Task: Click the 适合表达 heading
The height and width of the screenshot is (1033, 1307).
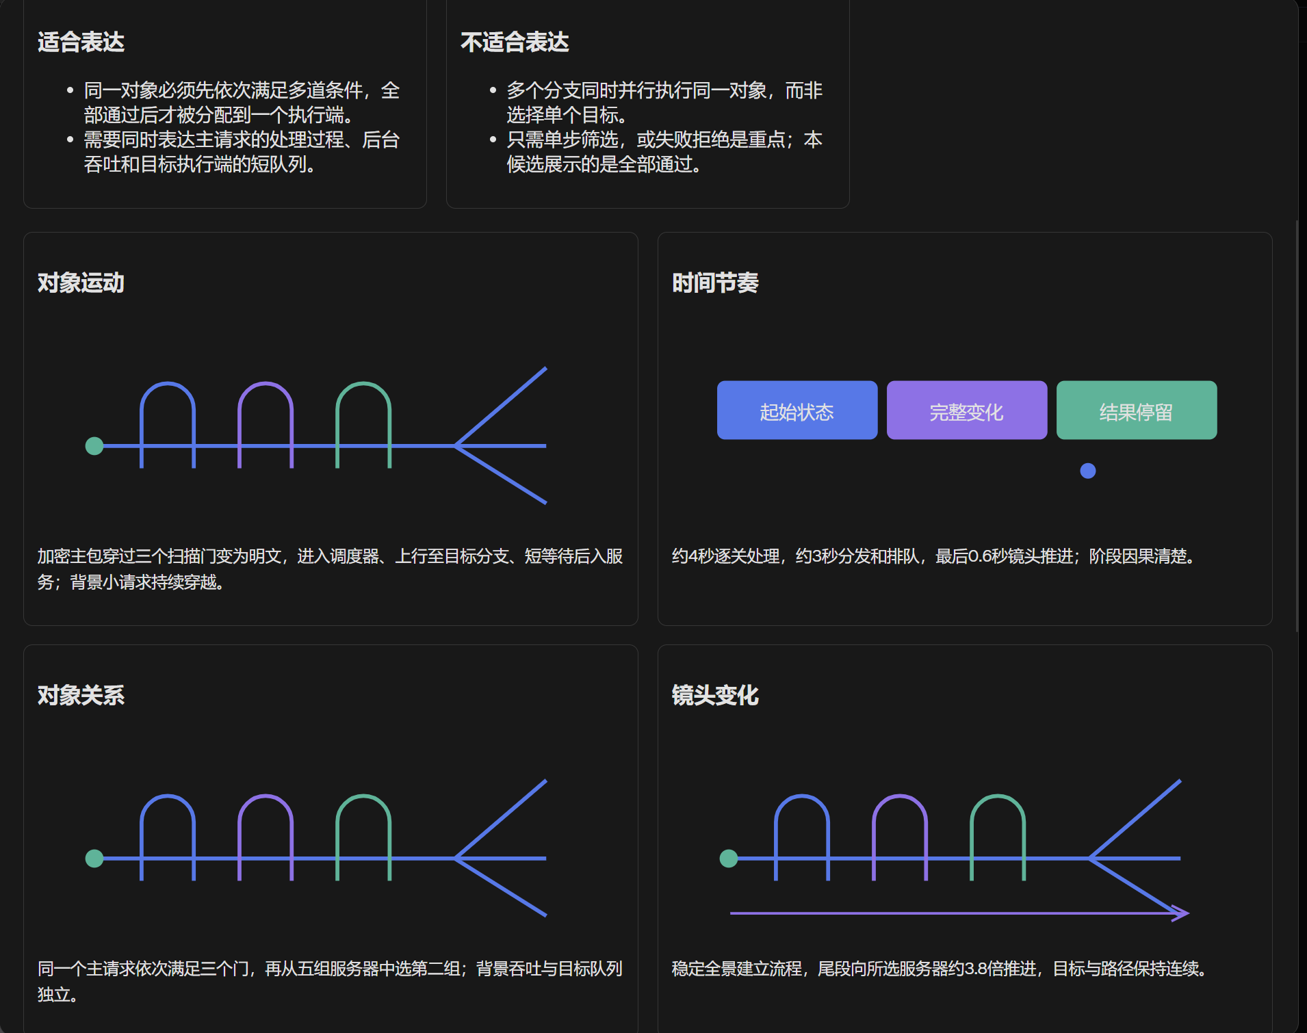Action: [81, 42]
